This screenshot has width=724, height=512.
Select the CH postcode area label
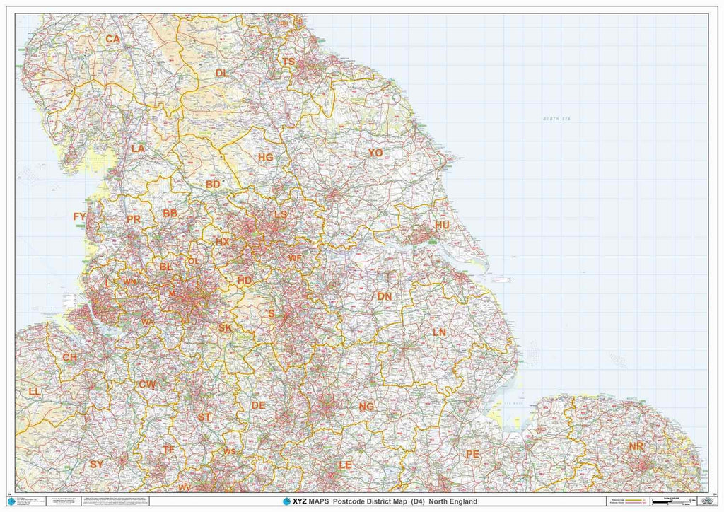pyautogui.click(x=69, y=357)
